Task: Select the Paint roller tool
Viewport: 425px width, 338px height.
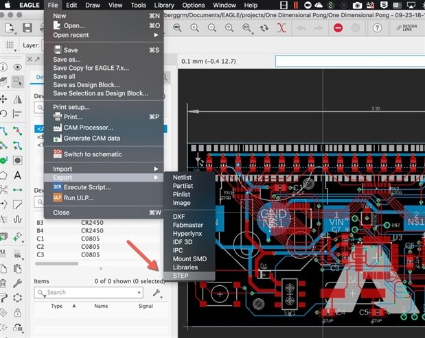Action: [3, 298]
